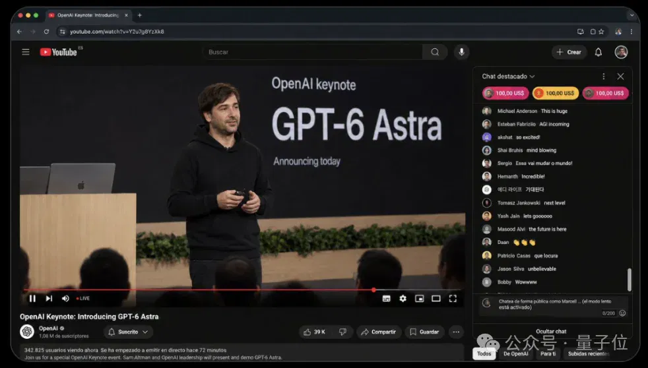648x368 pixels.
Task: Select the De OpenAI filter chip
Action: (x=516, y=353)
